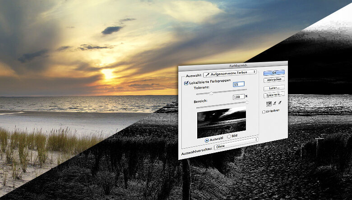Image resolution: width=352 pixels, height=200 pixels.
Task: Click the eyedropper icon in Auswahl dropdown
Action: point(208,74)
